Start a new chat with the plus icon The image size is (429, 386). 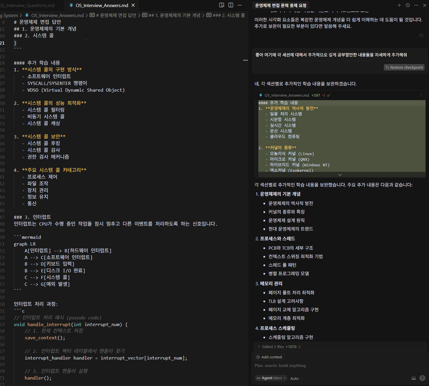[x=399, y=5]
